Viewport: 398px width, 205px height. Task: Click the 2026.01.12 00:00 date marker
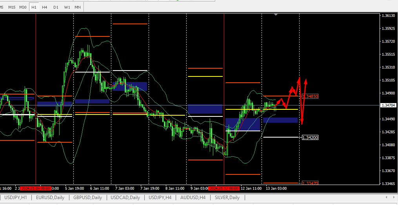pyautogui.click(x=224, y=189)
